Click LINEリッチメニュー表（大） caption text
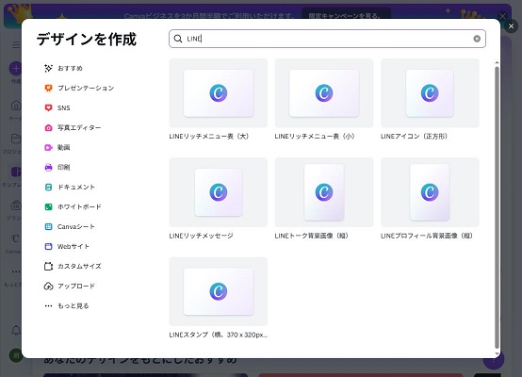This screenshot has width=522, height=377. (209, 137)
